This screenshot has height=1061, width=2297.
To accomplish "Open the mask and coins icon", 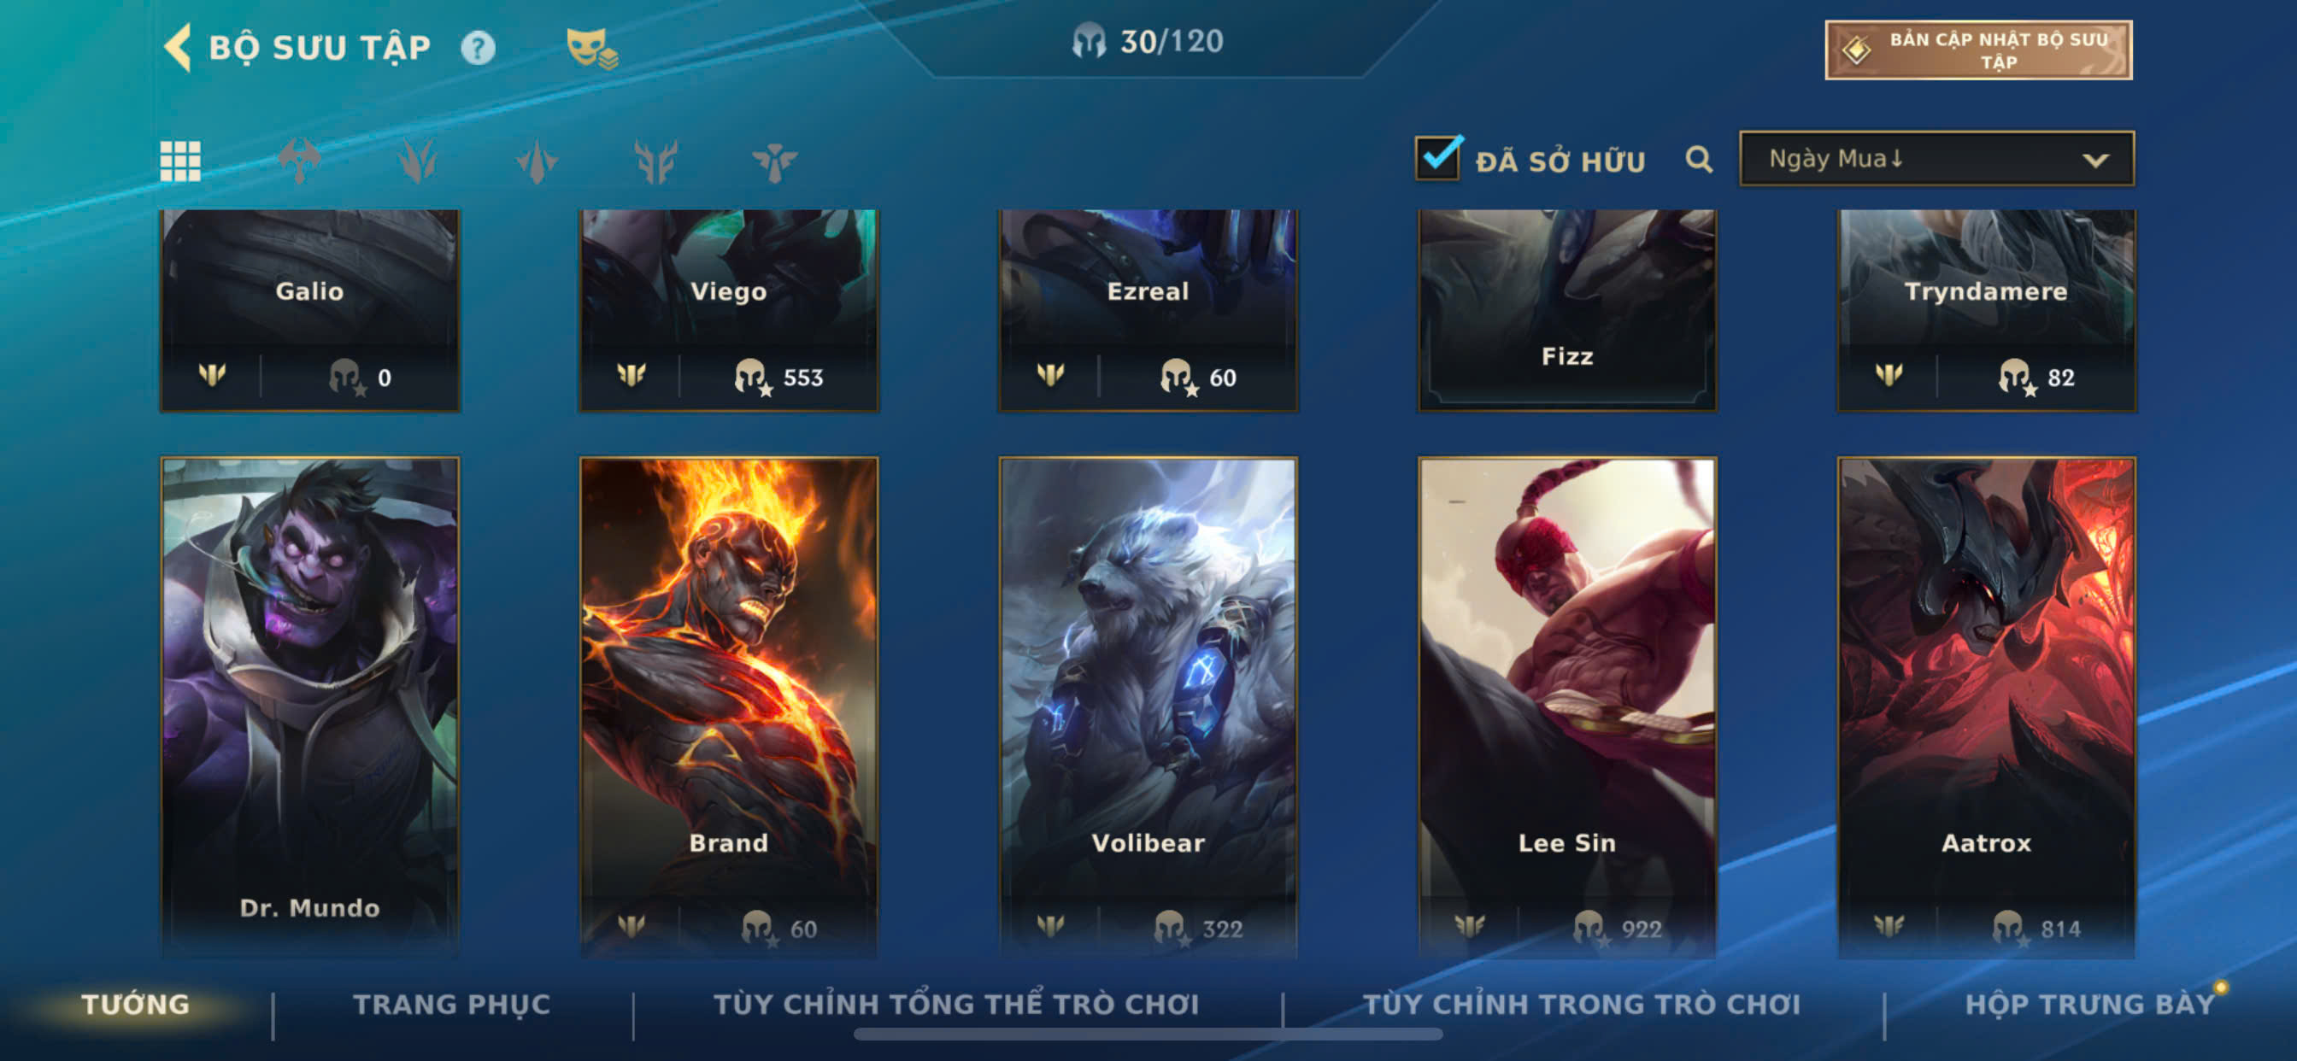I will coord(592,48).
